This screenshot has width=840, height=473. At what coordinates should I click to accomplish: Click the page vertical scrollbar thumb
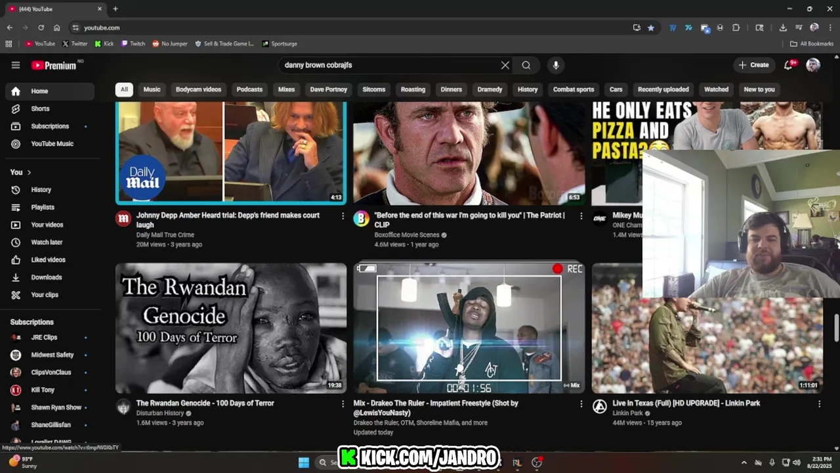[x=836, y=328]
